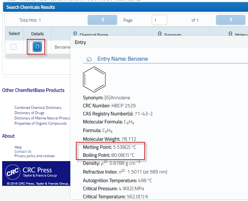
Task: Click Other ChemNetBase Products heading
Action: click(33, 90)
